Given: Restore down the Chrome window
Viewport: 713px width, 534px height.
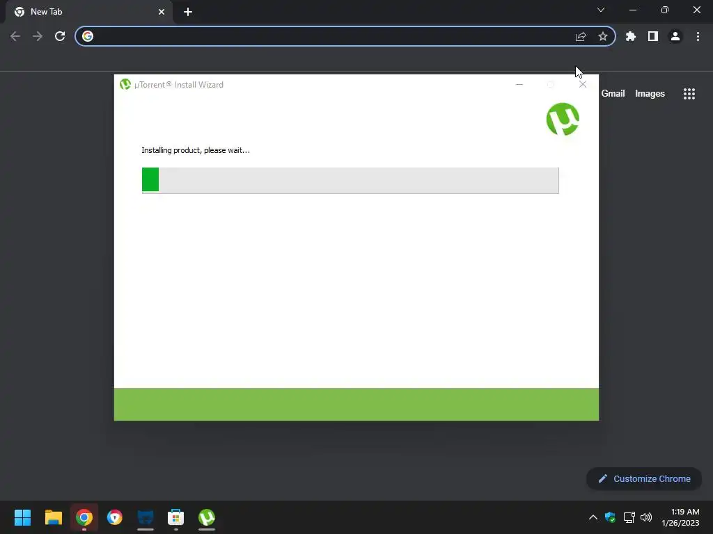Looking at the screenshot, I should pos(665,10).
